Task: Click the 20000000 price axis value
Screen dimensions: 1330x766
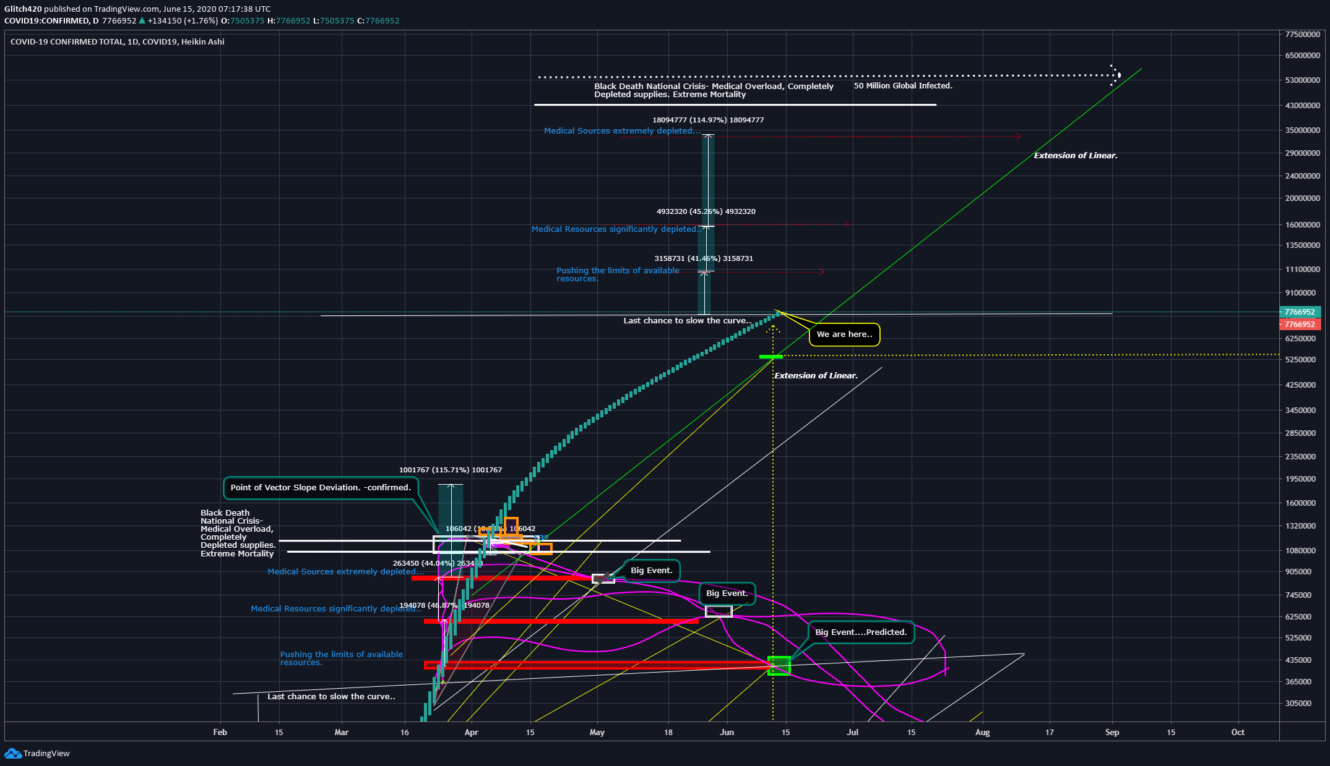Action: pos(1303,198)
